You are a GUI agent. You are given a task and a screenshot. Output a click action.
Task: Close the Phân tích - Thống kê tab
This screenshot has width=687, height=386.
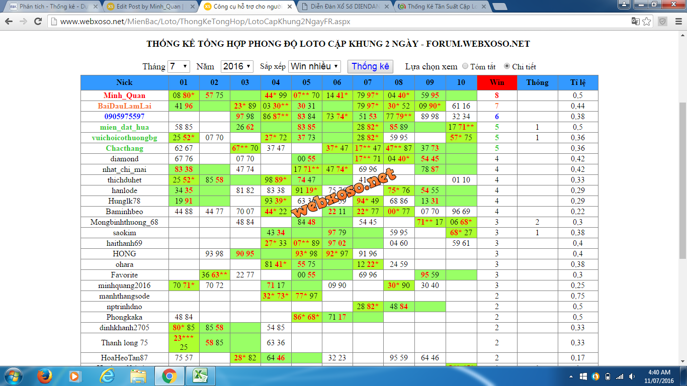pyautogui.click(x=96, y=7)
